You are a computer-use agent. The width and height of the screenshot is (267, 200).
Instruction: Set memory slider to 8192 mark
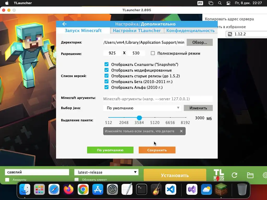[x=186, y=117]
